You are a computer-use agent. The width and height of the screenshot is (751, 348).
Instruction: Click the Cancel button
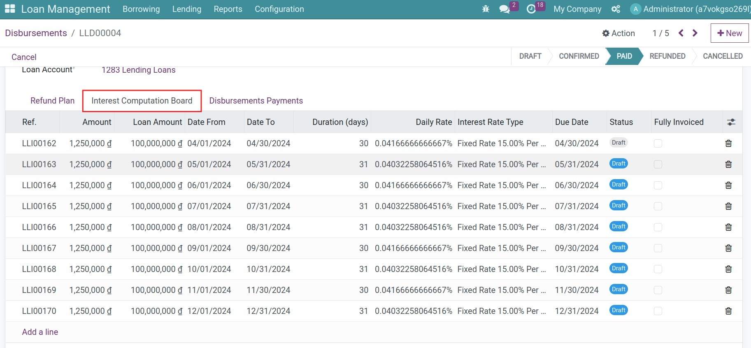coord(24,57)
